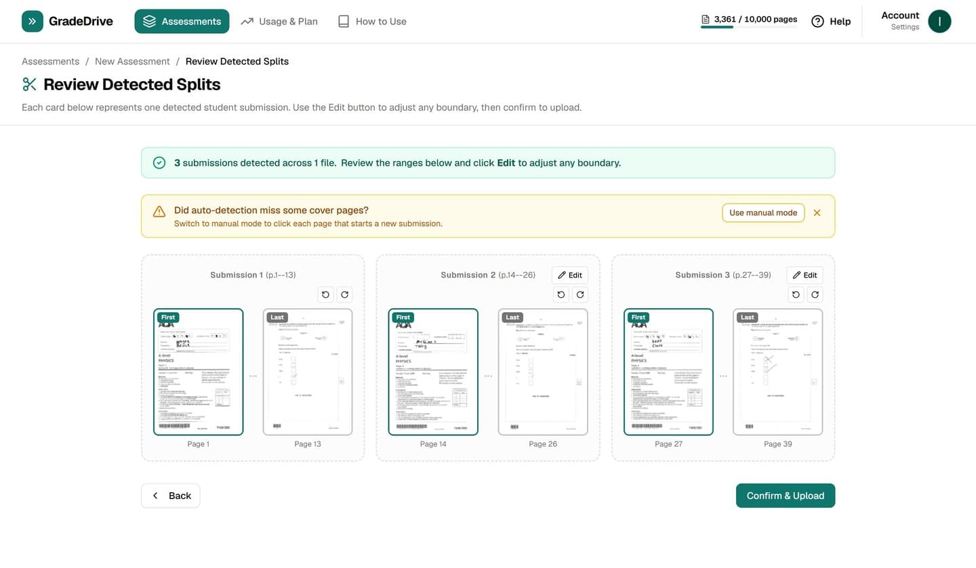The height and width of the screenshot is (568, 976).
Task: Open the How to Use tab
Action: pos(372,22)
